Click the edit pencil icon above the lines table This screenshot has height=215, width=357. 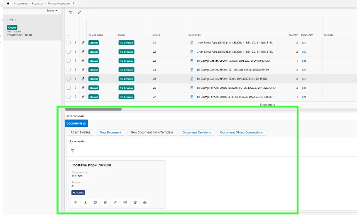click(x=79, y=12)
